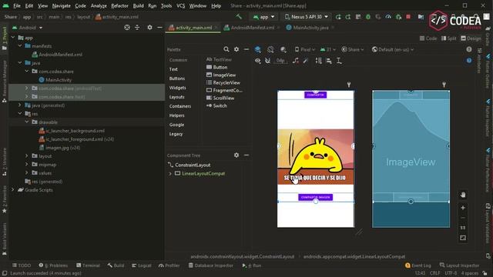
Task: Open the Android project view dropdown
Action: [28, 28]
